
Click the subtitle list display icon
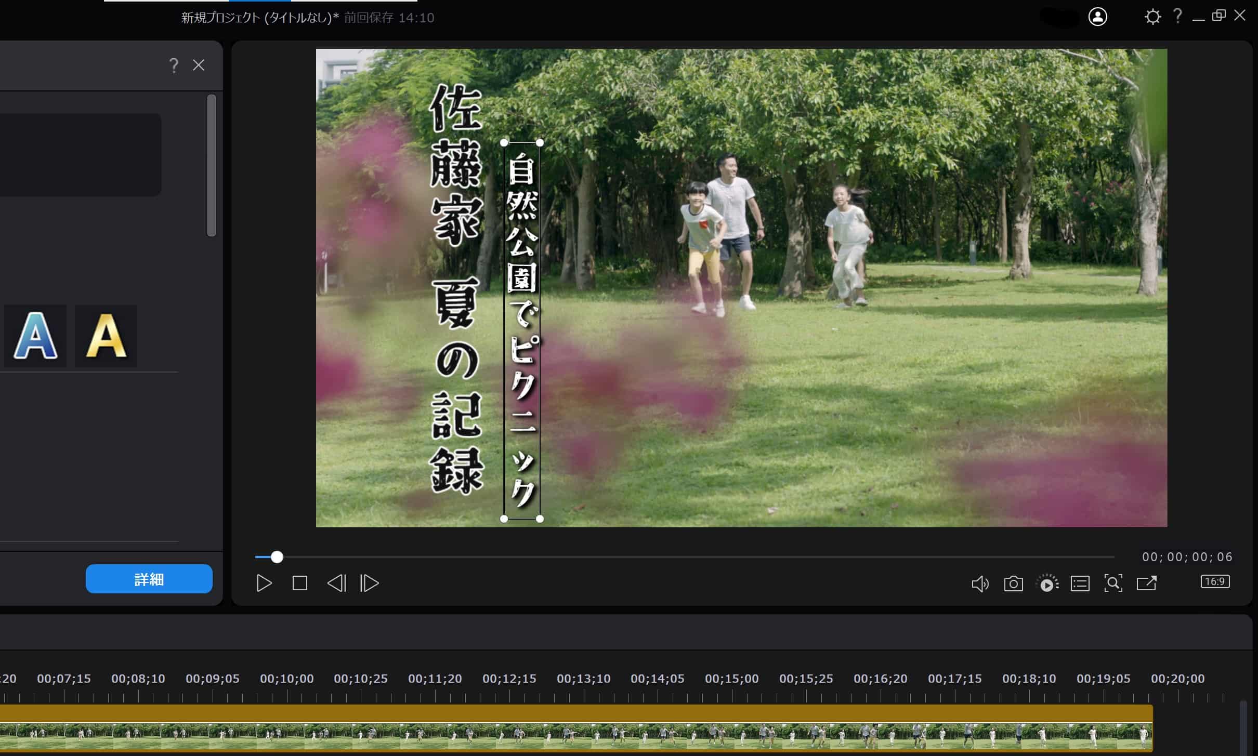point(1080,583)
